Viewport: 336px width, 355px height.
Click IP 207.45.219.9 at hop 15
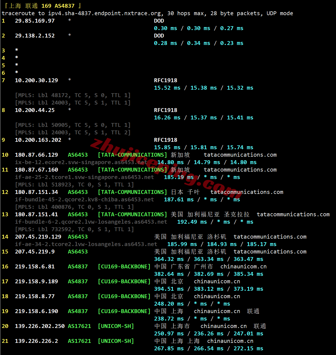[35, 252]
